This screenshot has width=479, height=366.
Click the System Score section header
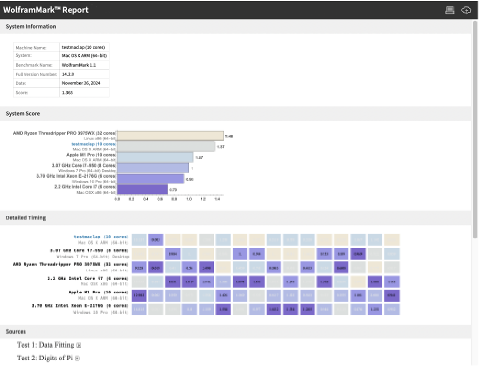pyautogui.click(x=22, y=113)
